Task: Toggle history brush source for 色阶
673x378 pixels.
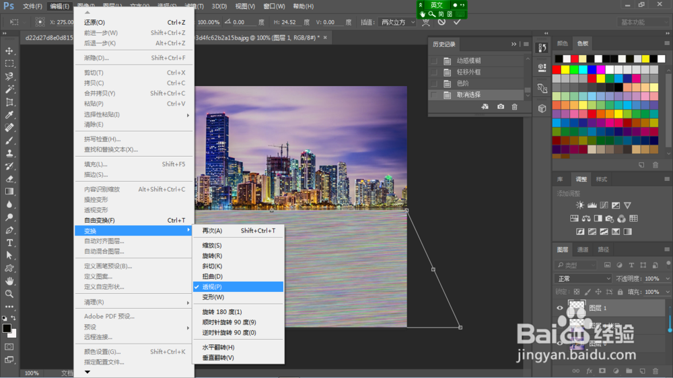Action: [434, 83]
